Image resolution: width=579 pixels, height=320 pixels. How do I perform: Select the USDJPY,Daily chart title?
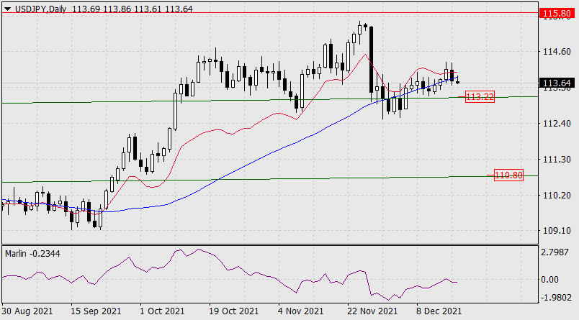tap(40, 9)
